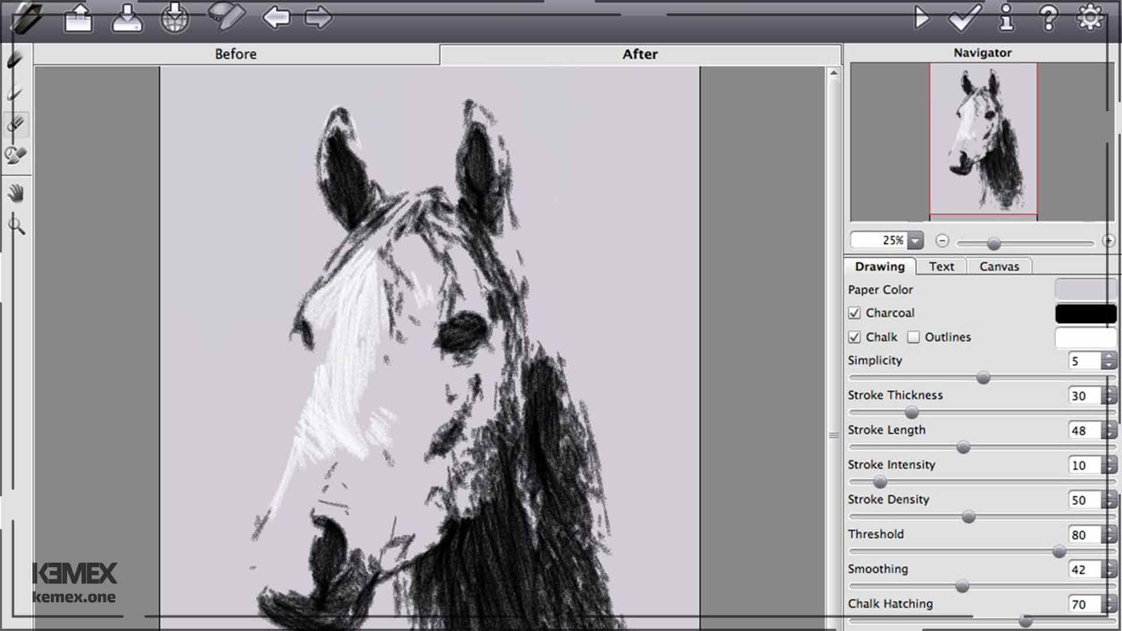Toggle the Charcoal checkbox on
The height and width of the screenshot is (631, 1122).
coord(854,313)
